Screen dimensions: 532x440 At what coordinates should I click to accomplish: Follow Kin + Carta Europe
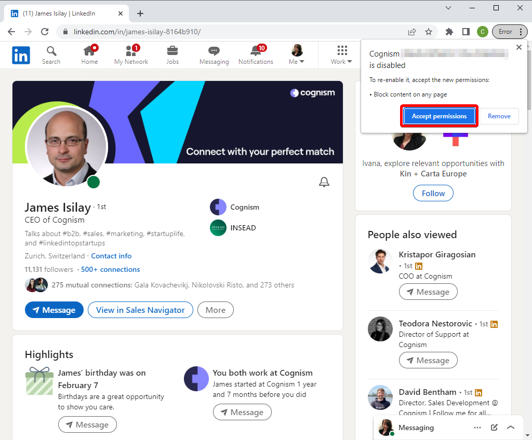(x=433, y=193)
